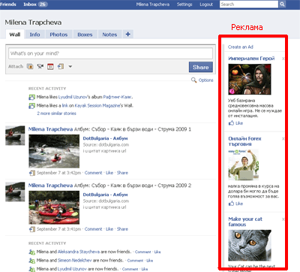Open Simeon Nedelchev profile link
This screenshot has width=300, height=272.
[74, 260]
